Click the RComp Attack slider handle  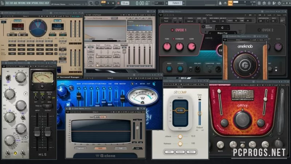[180, 136]
